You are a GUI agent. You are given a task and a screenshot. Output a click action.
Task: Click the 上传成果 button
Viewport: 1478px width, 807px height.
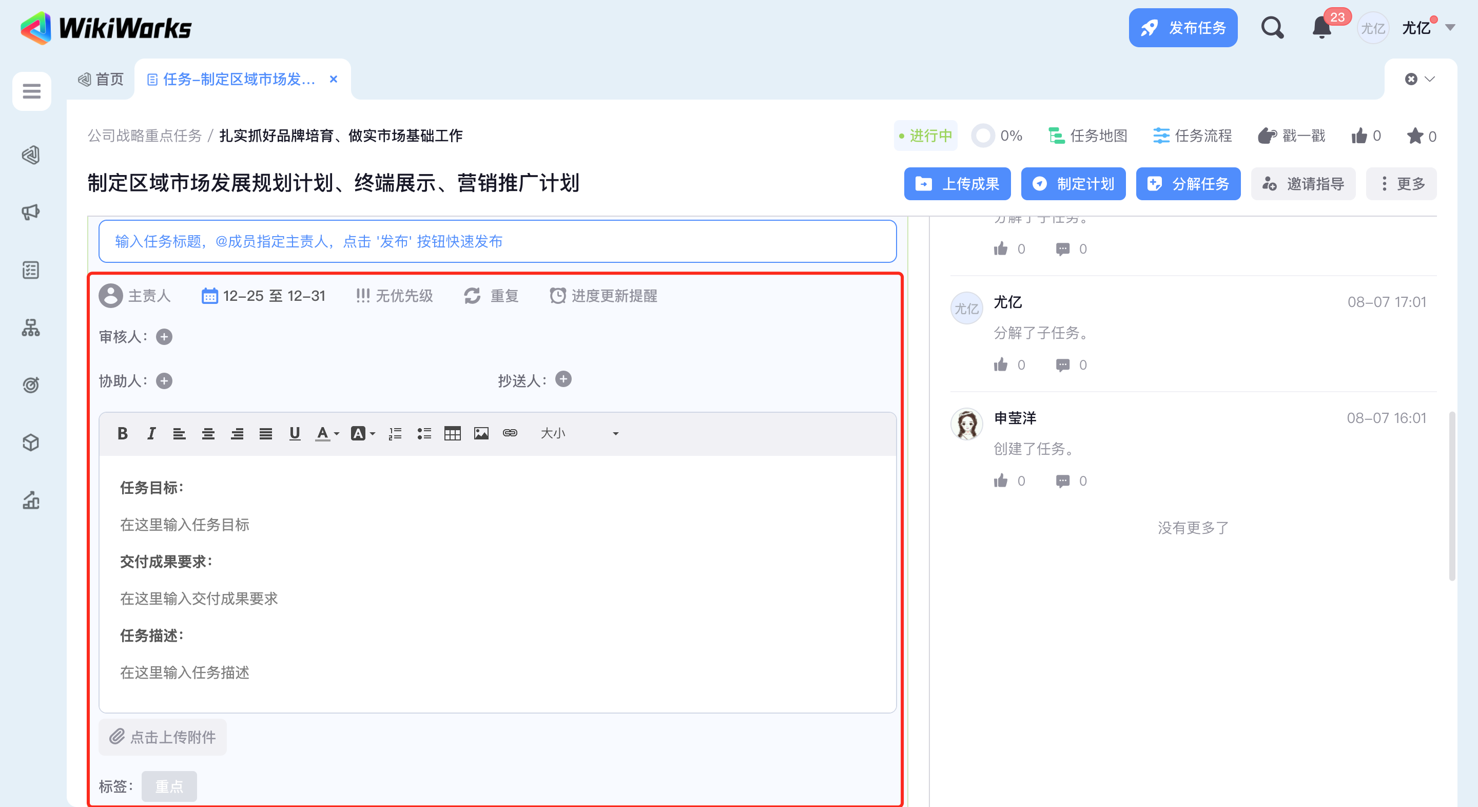[957, 184]
